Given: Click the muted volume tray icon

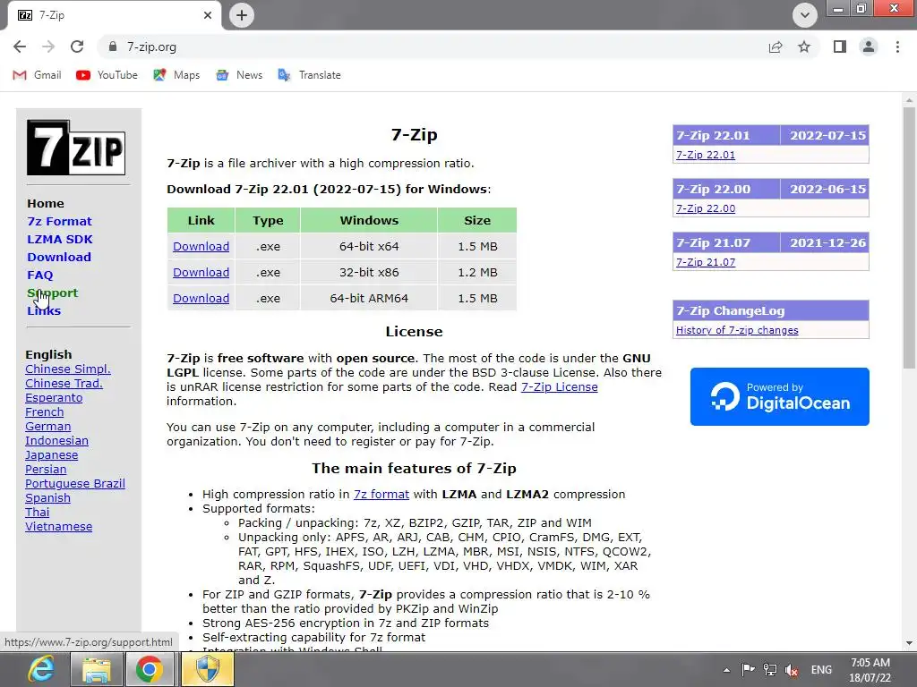Looking at the screenshot, I should point(792,670).
